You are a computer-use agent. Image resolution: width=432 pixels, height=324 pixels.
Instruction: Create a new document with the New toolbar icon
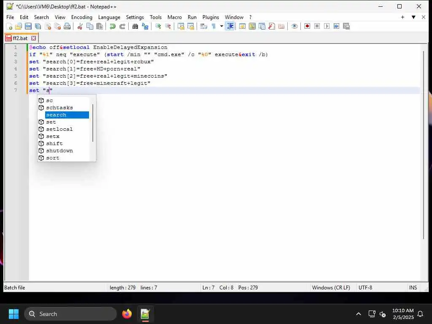tap(9, 27)
